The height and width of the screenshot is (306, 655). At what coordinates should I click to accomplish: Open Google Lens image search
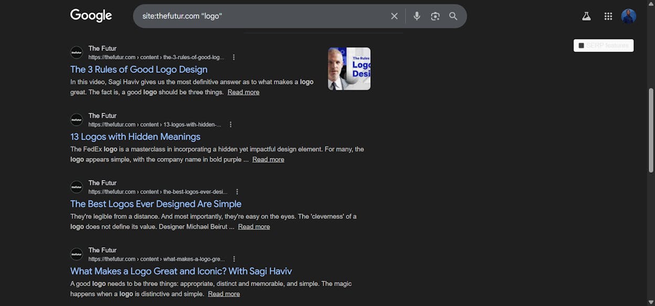point(435,16)
